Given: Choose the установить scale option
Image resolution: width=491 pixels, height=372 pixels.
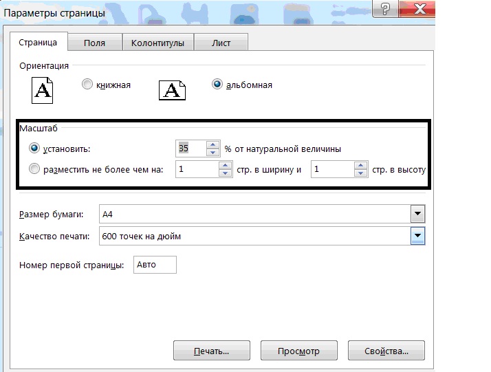Looking at the screenshot, I should [x=34, y=149].
